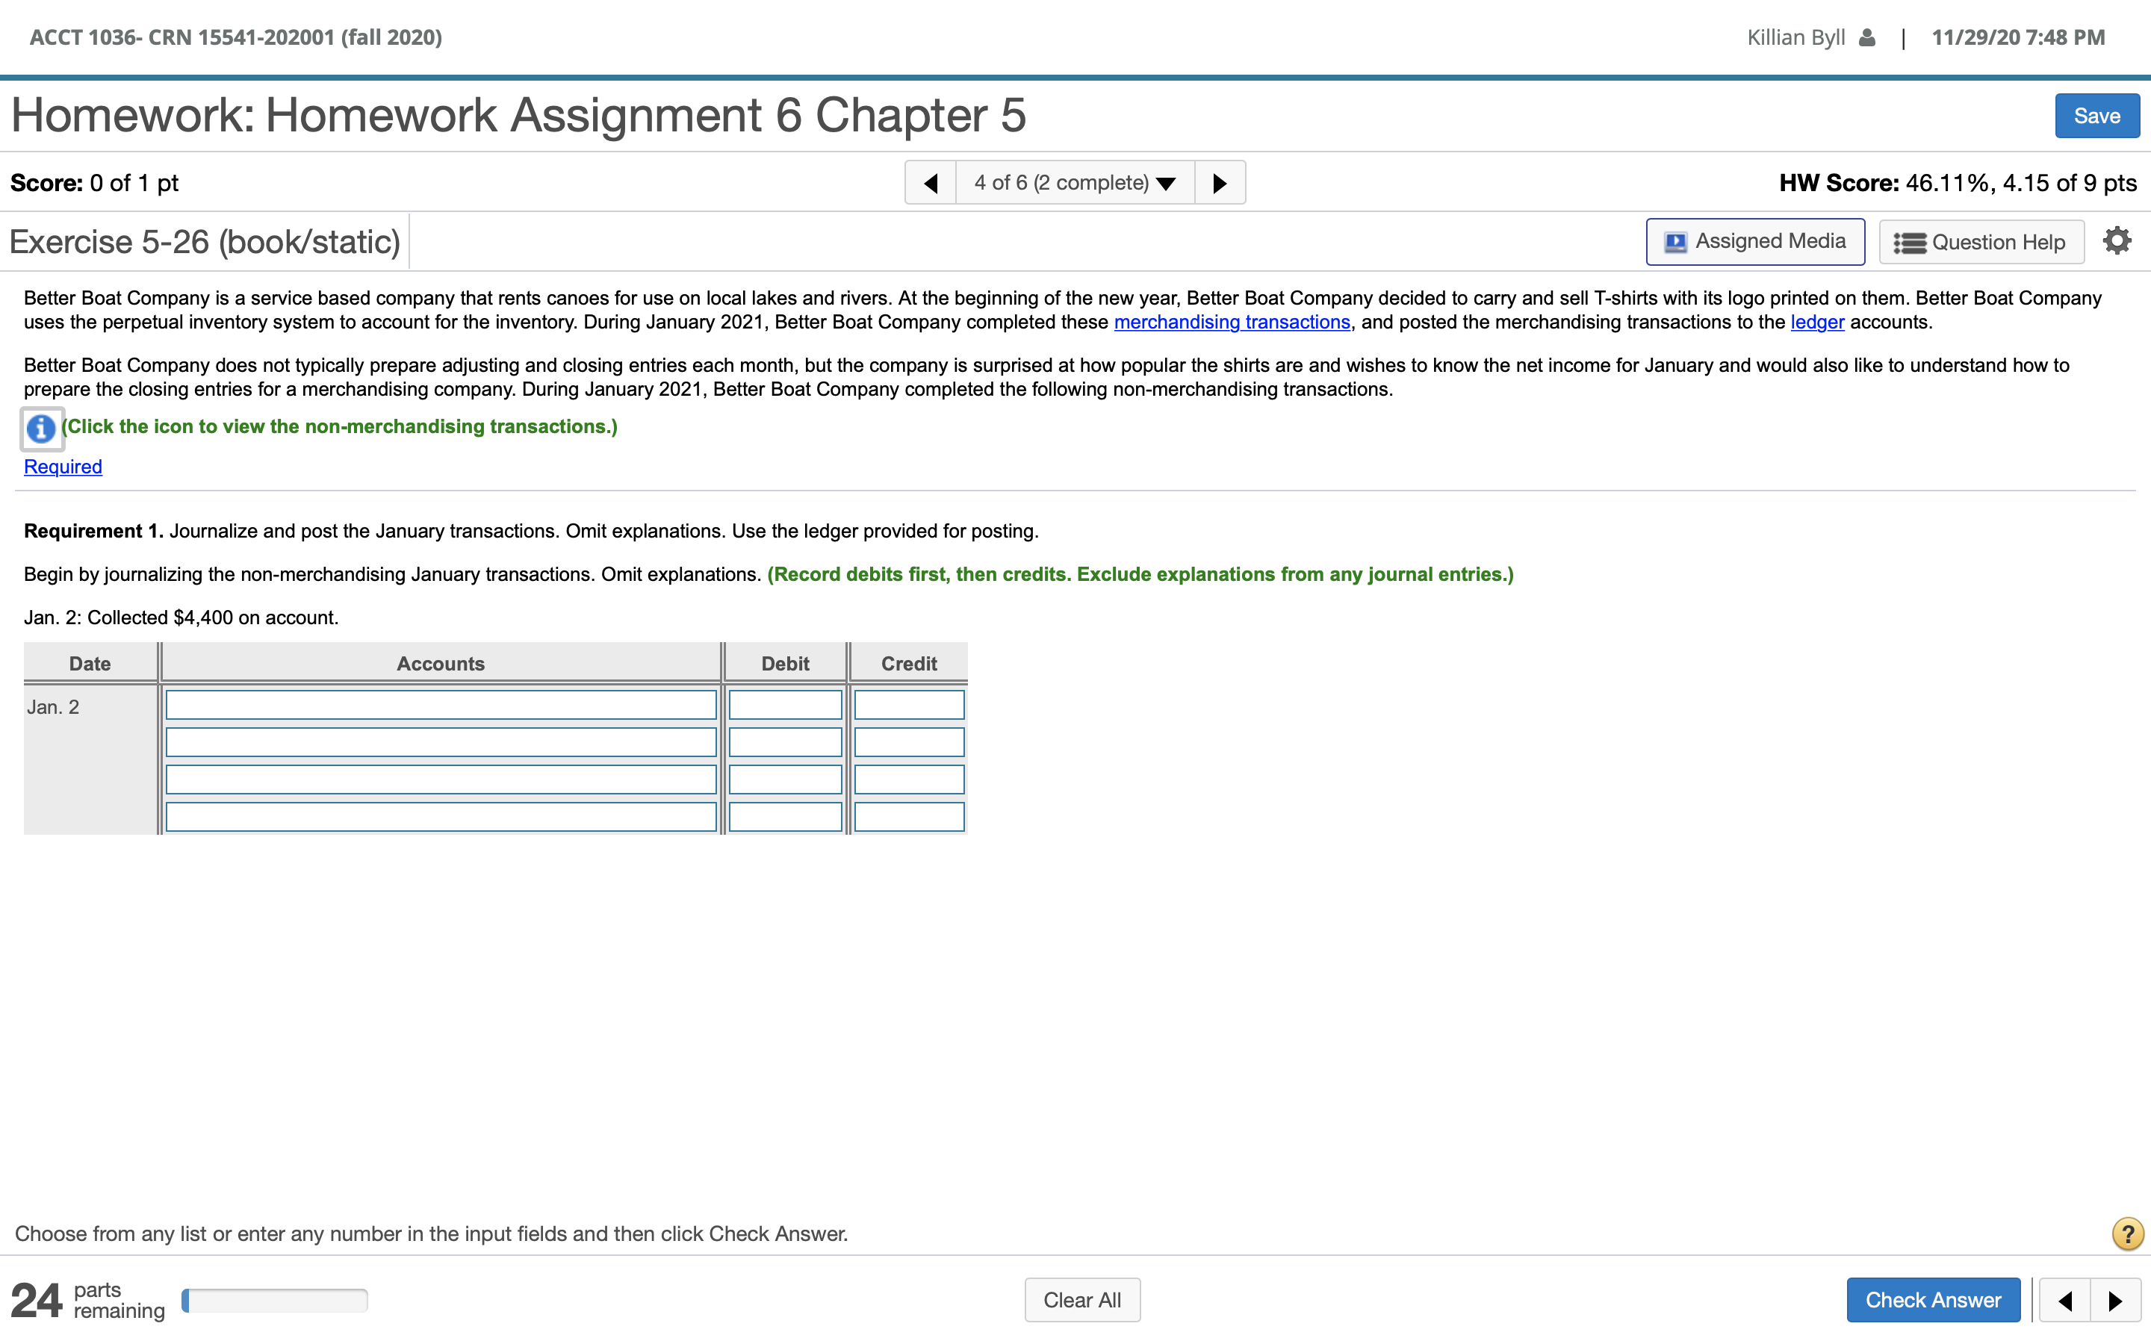
Task: Go to next question using top arrow
Action: (x=1220, y=183)
